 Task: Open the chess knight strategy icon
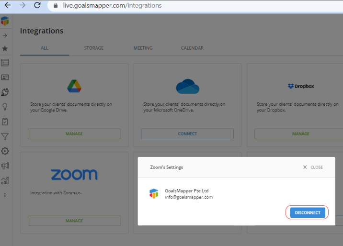(5, 92)
